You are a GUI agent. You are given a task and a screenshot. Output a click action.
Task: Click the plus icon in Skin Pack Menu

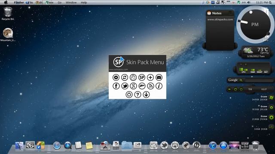[x=150, y=77]
